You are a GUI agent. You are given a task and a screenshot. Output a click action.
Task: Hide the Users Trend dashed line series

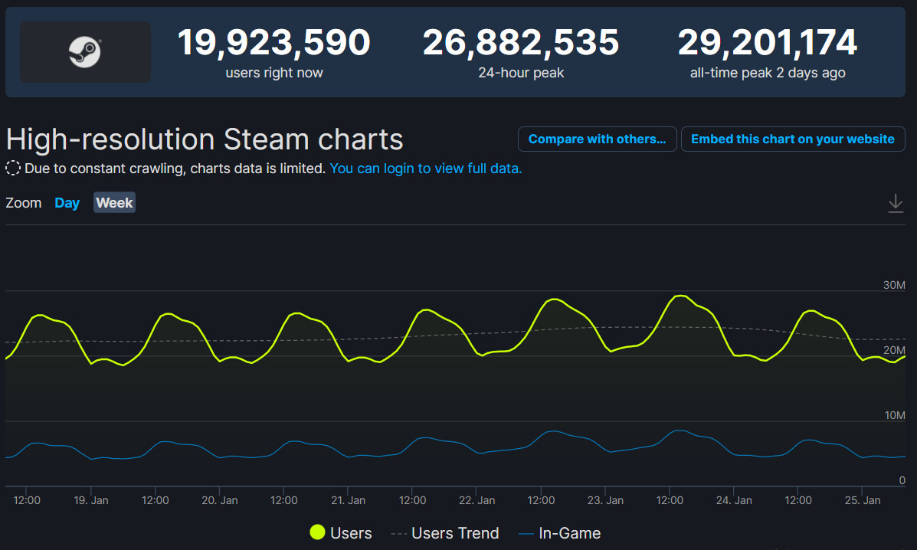[x=445, y=533]
